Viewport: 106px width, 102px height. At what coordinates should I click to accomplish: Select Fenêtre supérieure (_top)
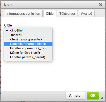click(x=28, y=48)
